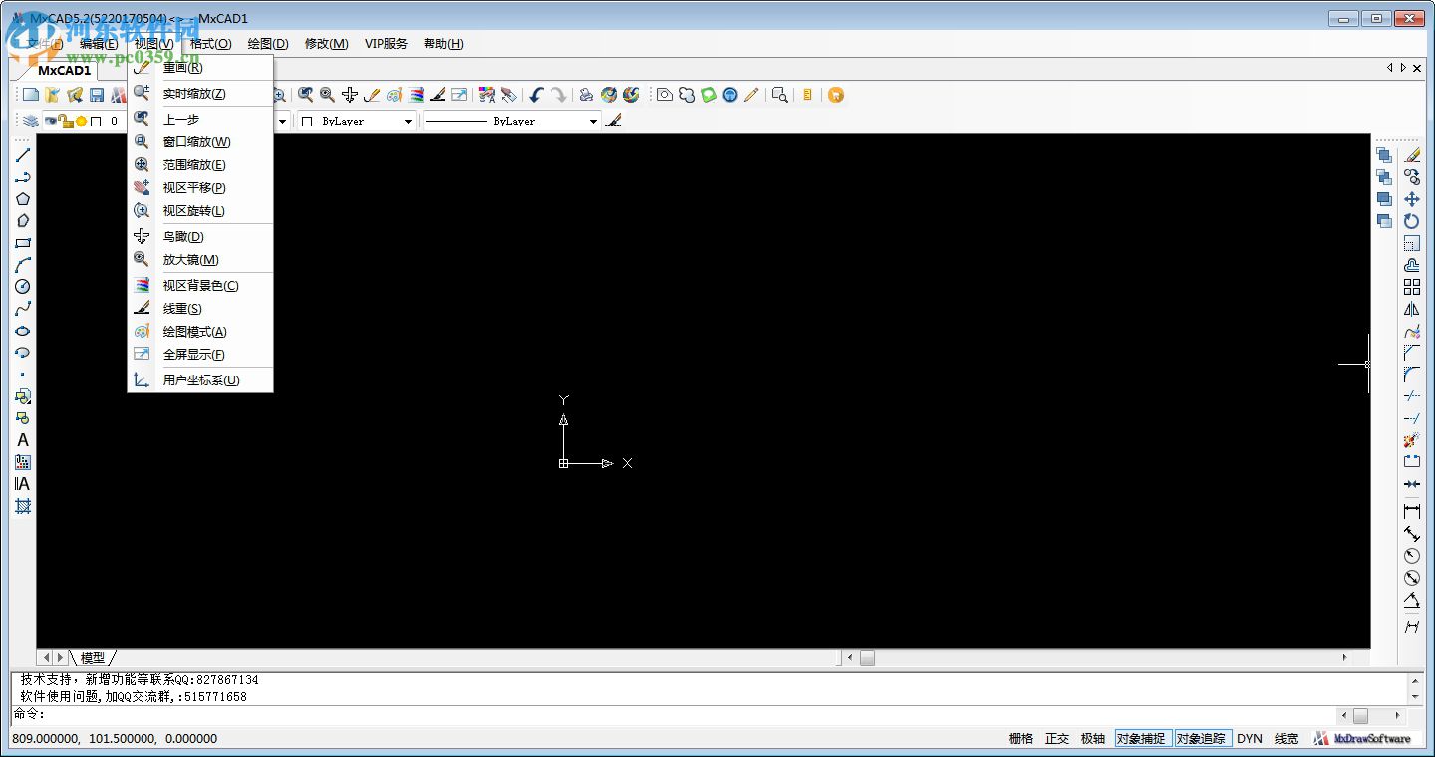Select the Rectangle drawing tool
The image size is (1435, 757).
point(22,243)
